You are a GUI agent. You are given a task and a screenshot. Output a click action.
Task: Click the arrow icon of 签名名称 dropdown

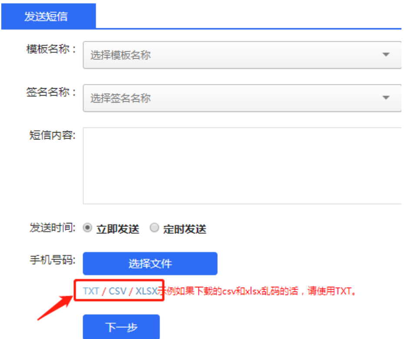coord(385,98)
